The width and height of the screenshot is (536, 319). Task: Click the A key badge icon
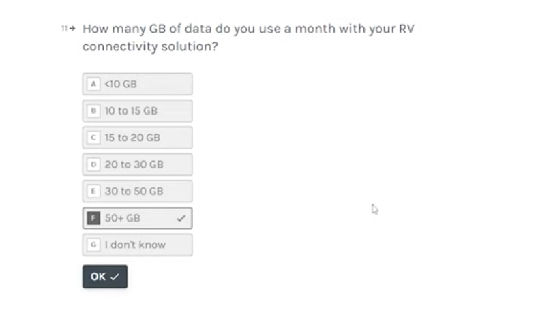(93, 84)
